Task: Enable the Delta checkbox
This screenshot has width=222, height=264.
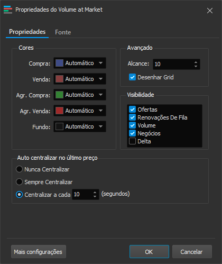Action: pyautogui.click(x=132, y=141)
